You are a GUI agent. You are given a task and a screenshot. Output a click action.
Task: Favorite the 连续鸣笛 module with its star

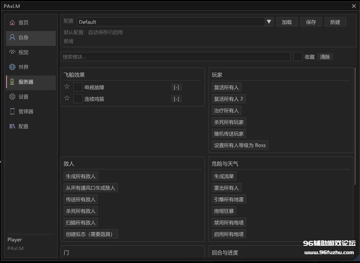[x=67, y=99]
